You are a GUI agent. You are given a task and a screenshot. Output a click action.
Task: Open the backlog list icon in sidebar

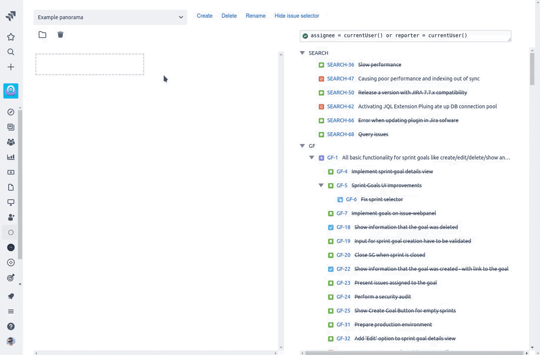tap(11, 127)
